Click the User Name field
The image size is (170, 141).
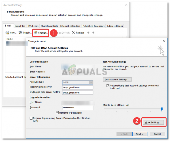click(x=78, y=103)
